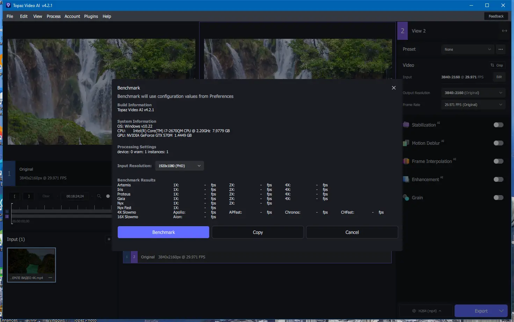514x322 pixels.
Task: Click the Topaz Video AI title bar logo
Action: [8, 5]
